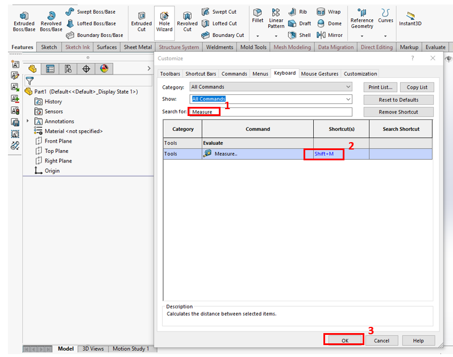Open the DisplayManager tab
This screenshot has width=453, height=357.
click(x=104, y=69)
